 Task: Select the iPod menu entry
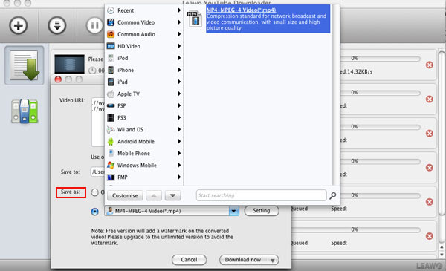coord(144,58)
